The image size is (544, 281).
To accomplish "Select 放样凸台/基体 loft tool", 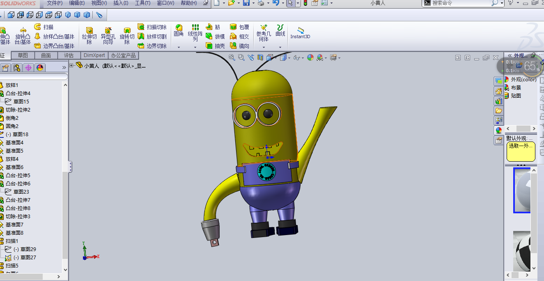I will point(54,37).
